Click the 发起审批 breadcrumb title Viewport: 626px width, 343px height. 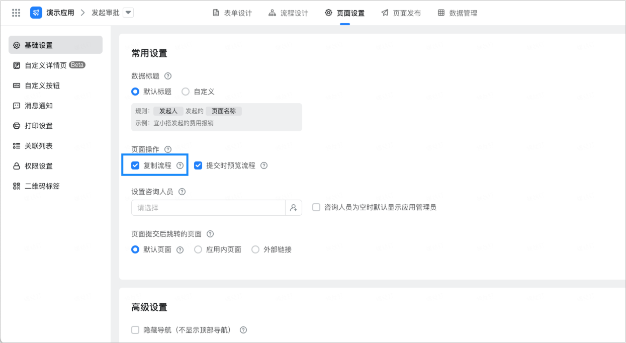coord(106,13)
